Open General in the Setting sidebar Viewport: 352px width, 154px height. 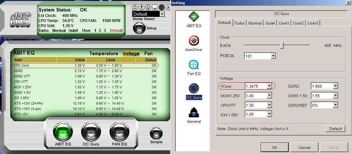[194, 115]
